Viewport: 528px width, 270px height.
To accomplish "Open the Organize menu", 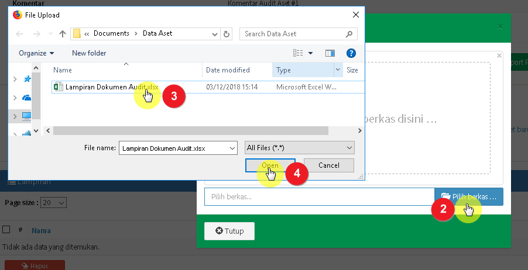I will click(x=36, y=53).
